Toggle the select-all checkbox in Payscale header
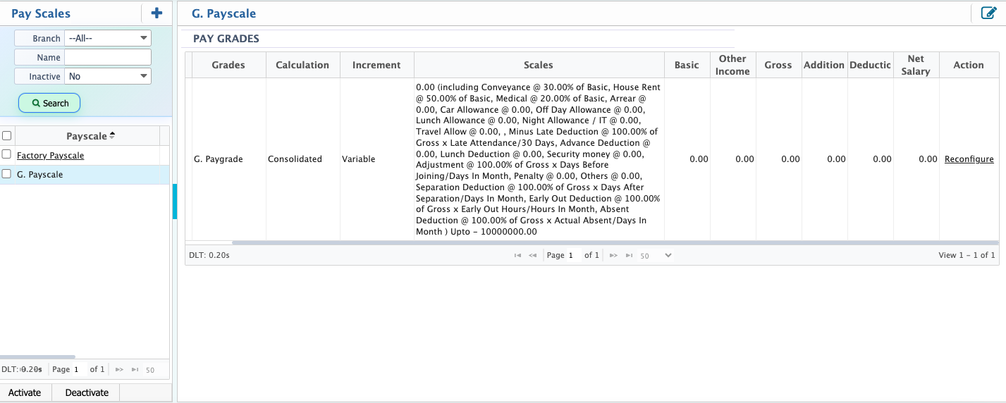 (6, 136)
